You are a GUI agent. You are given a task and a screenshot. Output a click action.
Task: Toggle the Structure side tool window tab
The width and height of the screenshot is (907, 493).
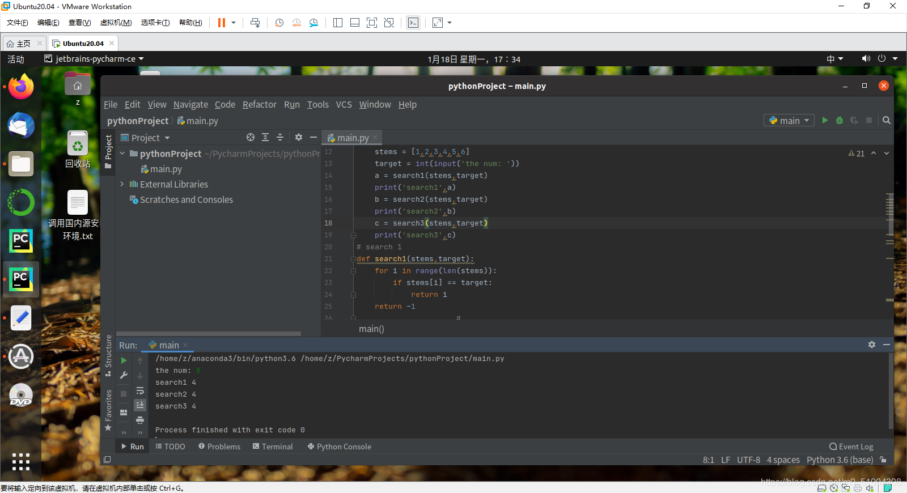point(108,355)
